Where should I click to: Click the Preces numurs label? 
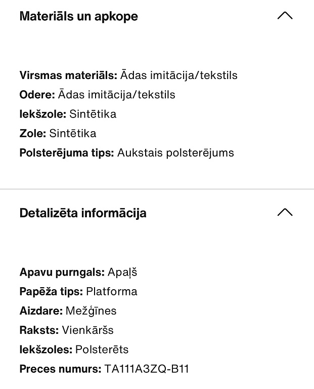(60, 369)
